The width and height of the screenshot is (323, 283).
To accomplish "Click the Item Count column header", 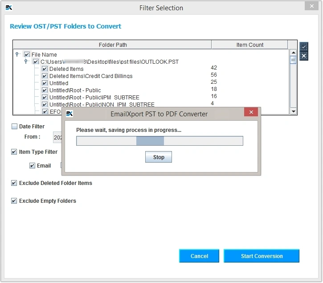I will coord(249,45).
